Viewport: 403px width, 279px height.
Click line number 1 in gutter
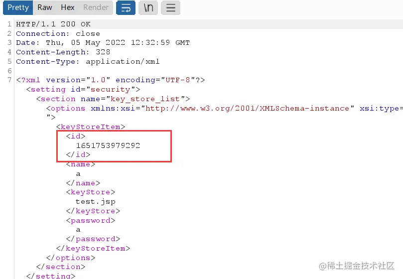9,24
